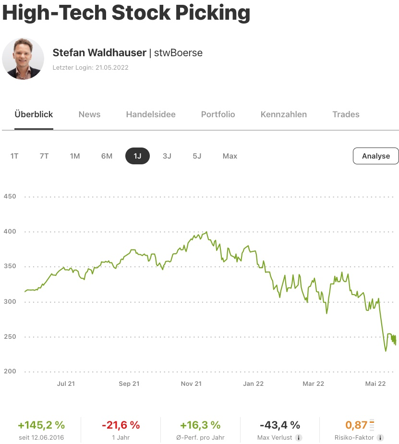
Task: Change the chart range to 5J
Action: [197, 156]
